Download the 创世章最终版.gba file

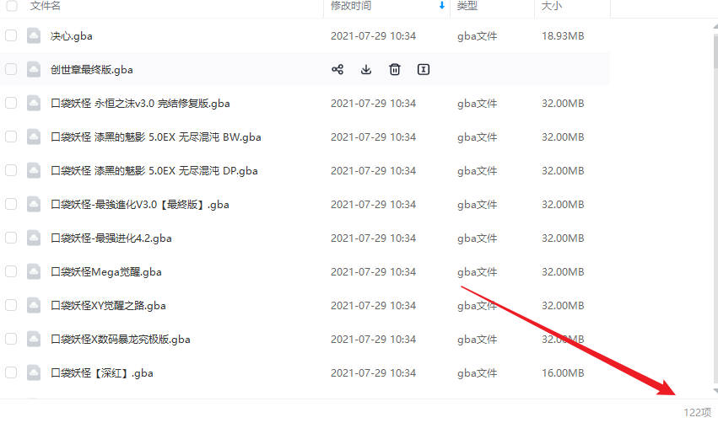(x=366, y=69)
